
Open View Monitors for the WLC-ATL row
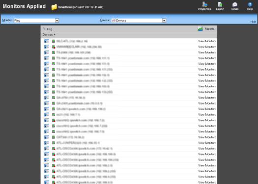tap(207, 41)
